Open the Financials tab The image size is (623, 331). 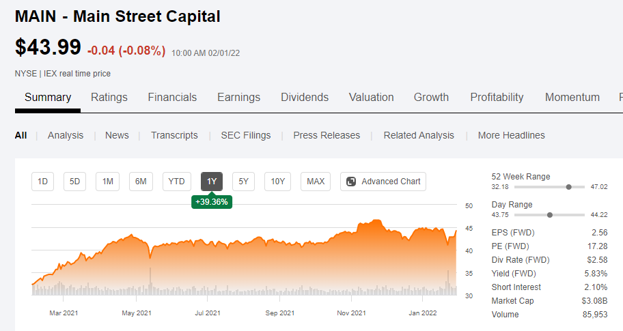172,97
